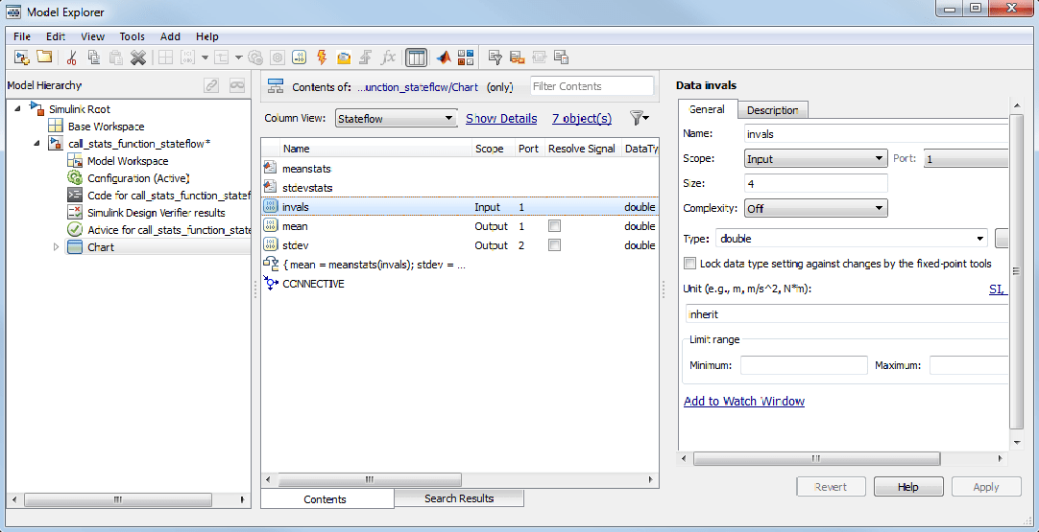
Task: Open the Column View Stateflow dropdown
Action: click(x=396, y=119)
